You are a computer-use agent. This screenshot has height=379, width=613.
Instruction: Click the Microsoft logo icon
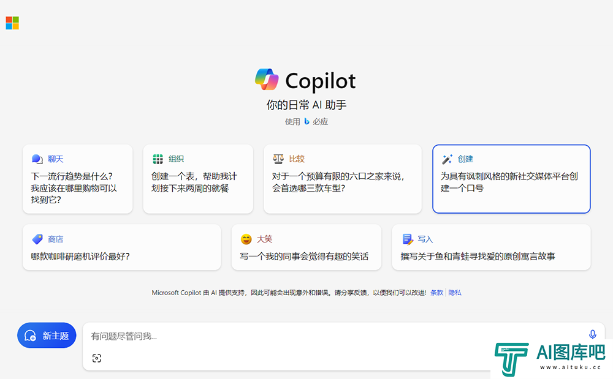pyautogui.click(x=12, y=23)
